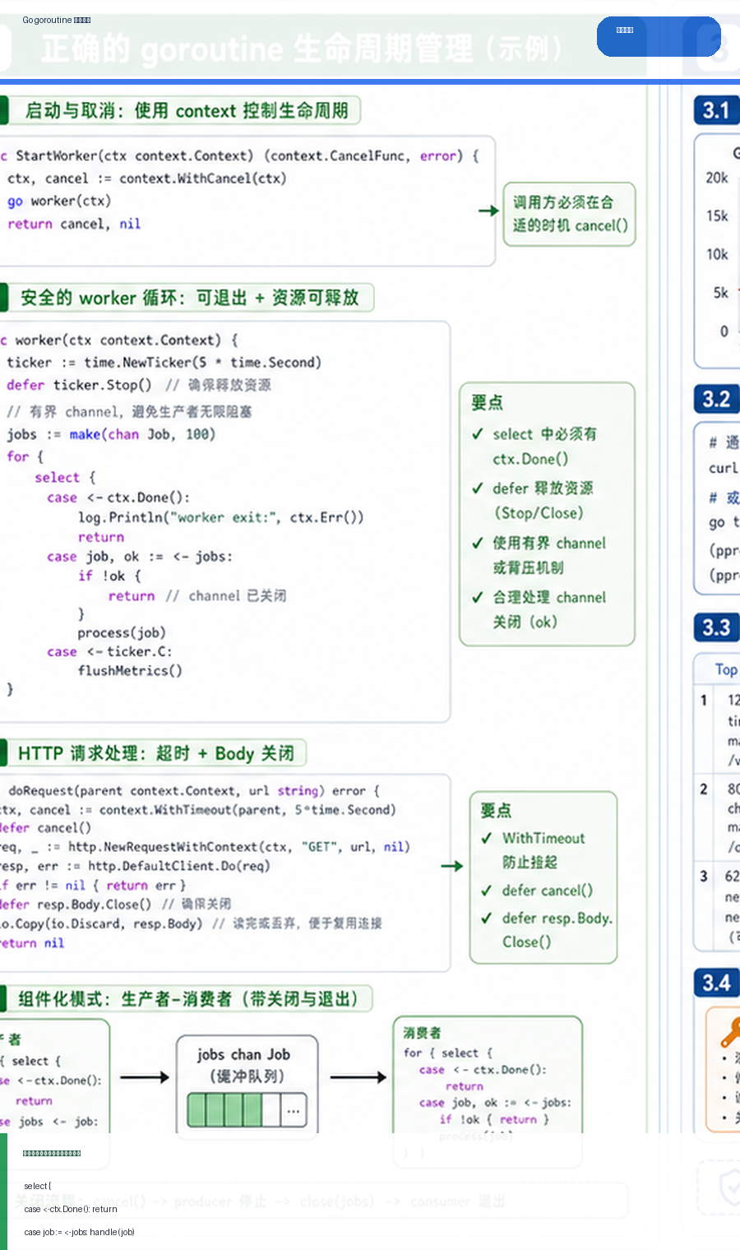Click row number "2" in table 3.3
The height and width of the screenshot is (1250, 740).
[x=704, y=789]
